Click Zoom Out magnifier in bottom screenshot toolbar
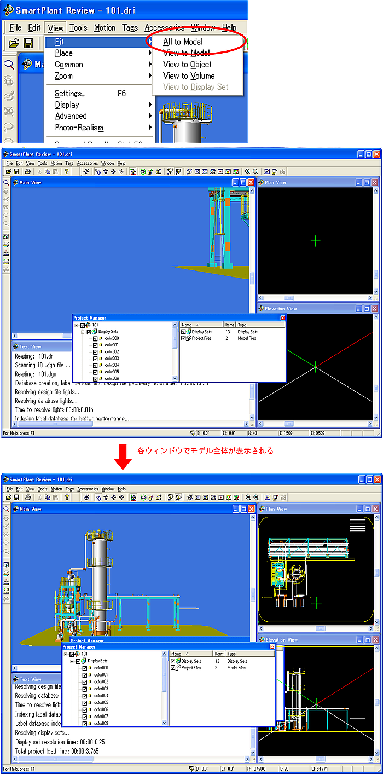The height and width of the screenshot is (774, 383). (256, 498)
